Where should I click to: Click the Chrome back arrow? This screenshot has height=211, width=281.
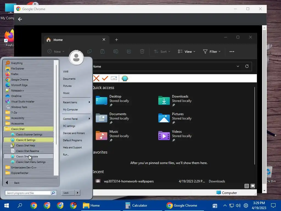tap(20, 19)
